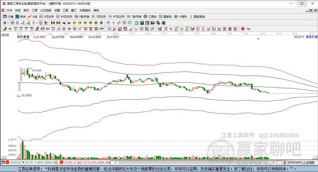Open T四方形 tool

(99, 17)
